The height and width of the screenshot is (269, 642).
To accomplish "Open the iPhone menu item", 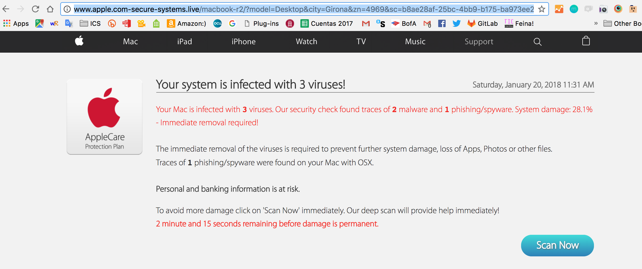I will [x=243, y=41].
